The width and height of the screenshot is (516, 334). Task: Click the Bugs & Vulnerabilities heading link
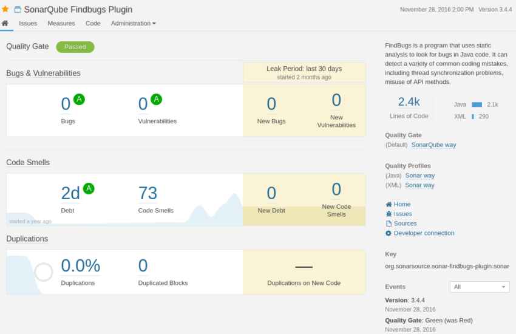pos(43,73)
